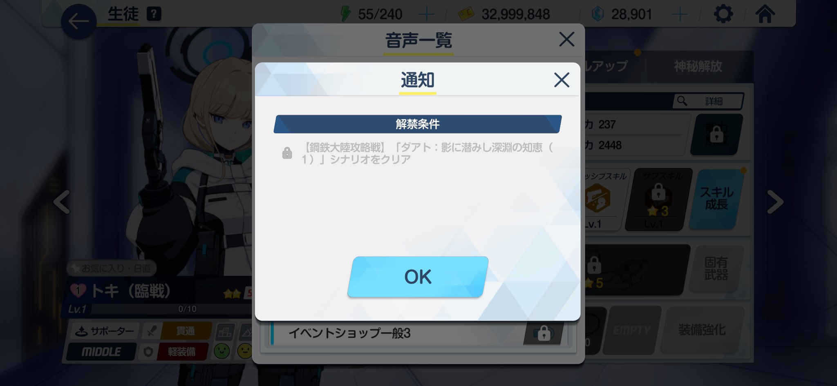
Task: Show the previous student with the left chevron
Action: point(62,202)
